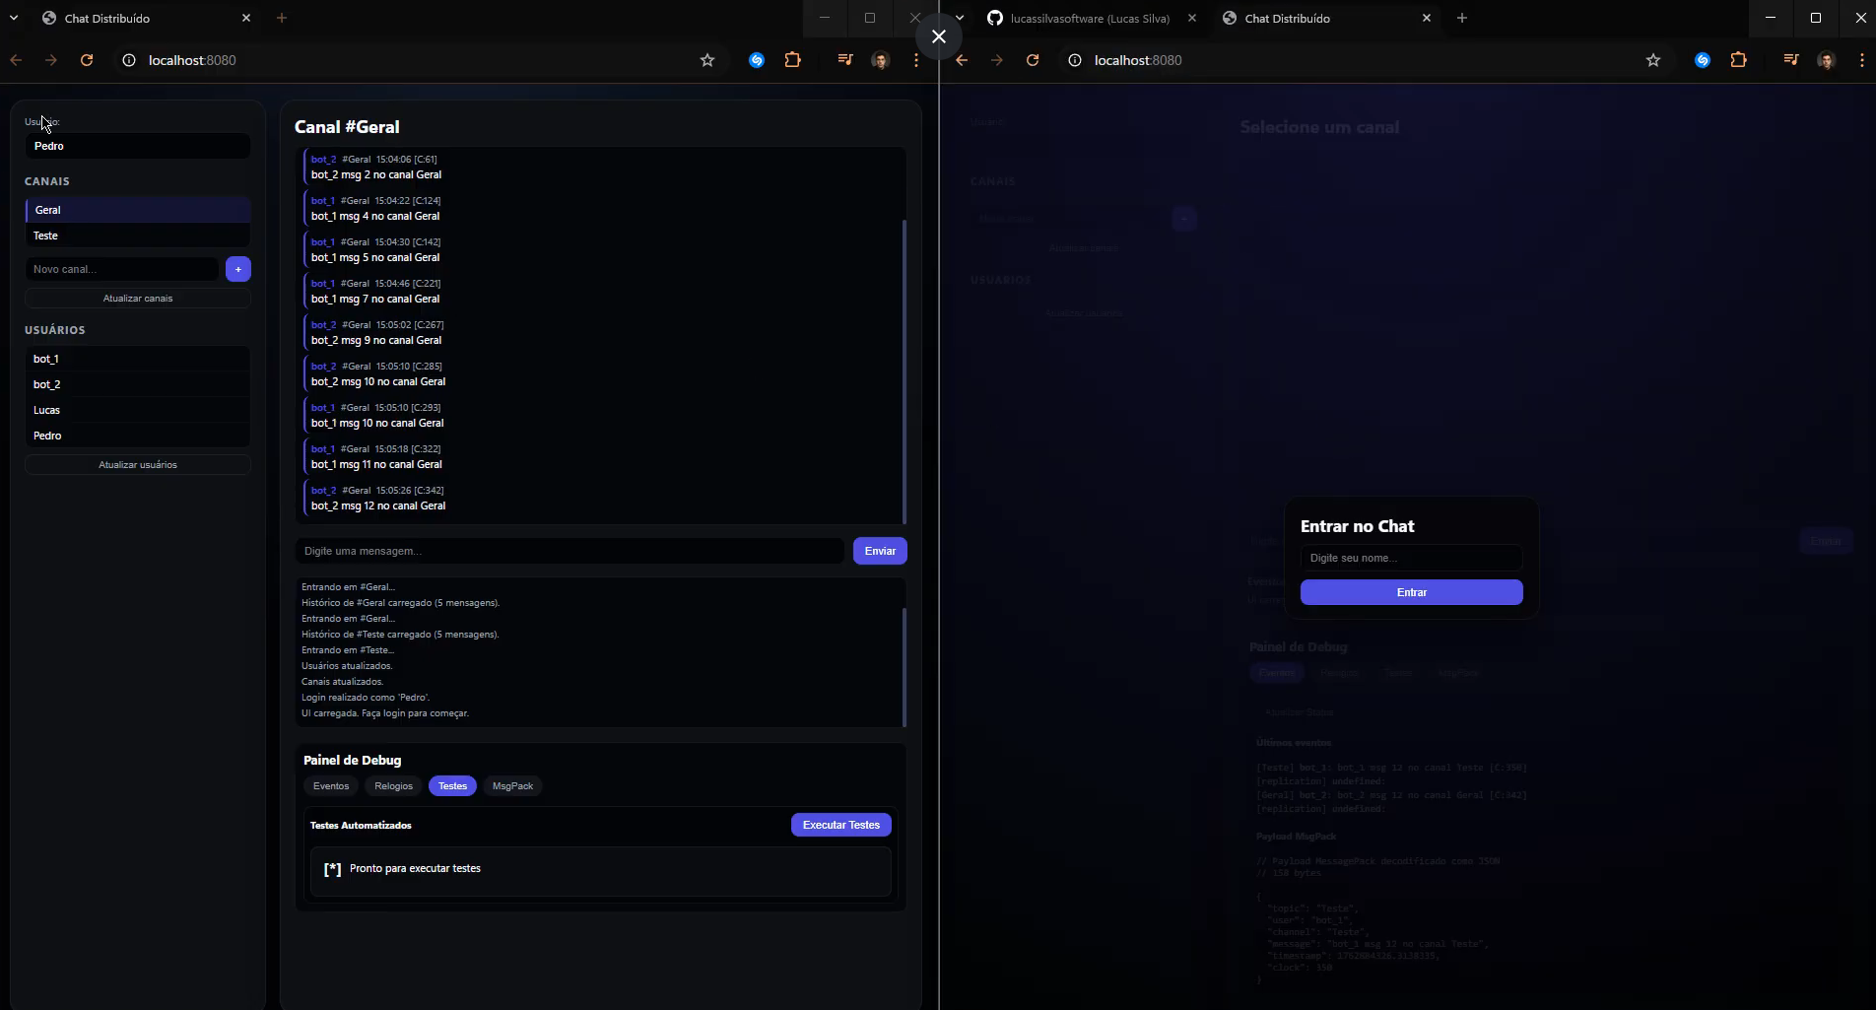The width and height of the screenshot is (1876, 1010).
Task: Switch to lucassilvasoftware GitHub browser tab
Action: [x=1089, y=18]
